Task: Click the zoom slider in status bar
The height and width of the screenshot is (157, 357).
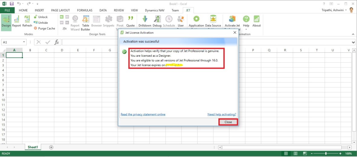Action: point(326,154)
